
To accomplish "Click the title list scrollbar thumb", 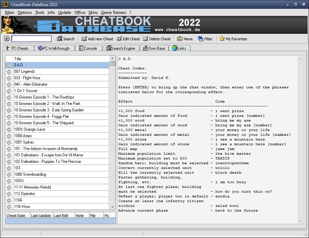I will pyautogui.click(x=112, y=63).
